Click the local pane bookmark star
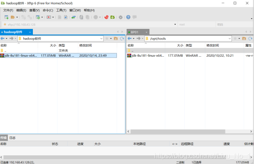This screenshot has height=164, width=254. click(107, 39)
